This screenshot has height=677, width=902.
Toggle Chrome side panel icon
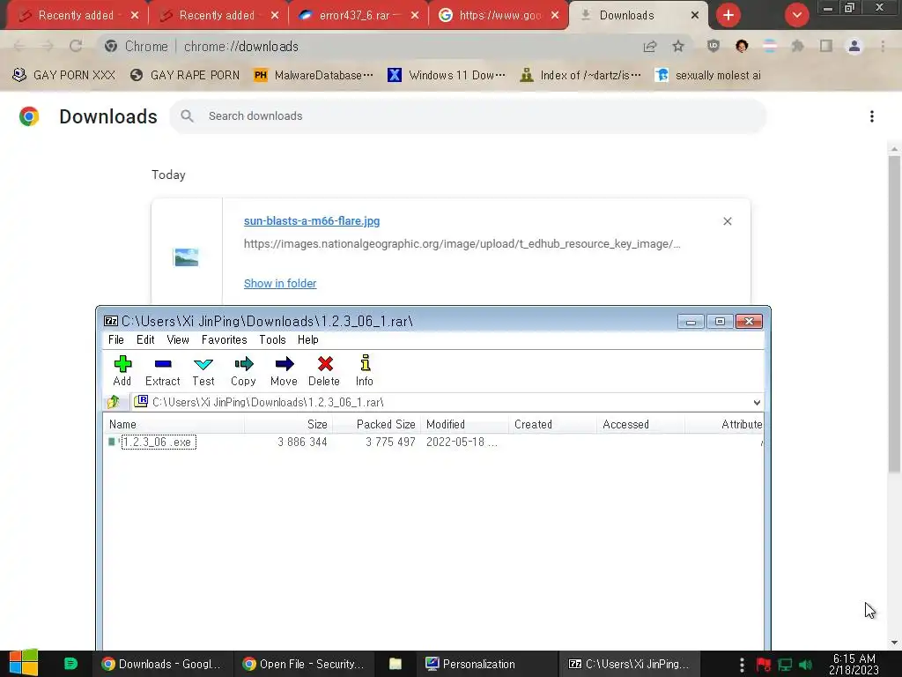tap(826, 46)
